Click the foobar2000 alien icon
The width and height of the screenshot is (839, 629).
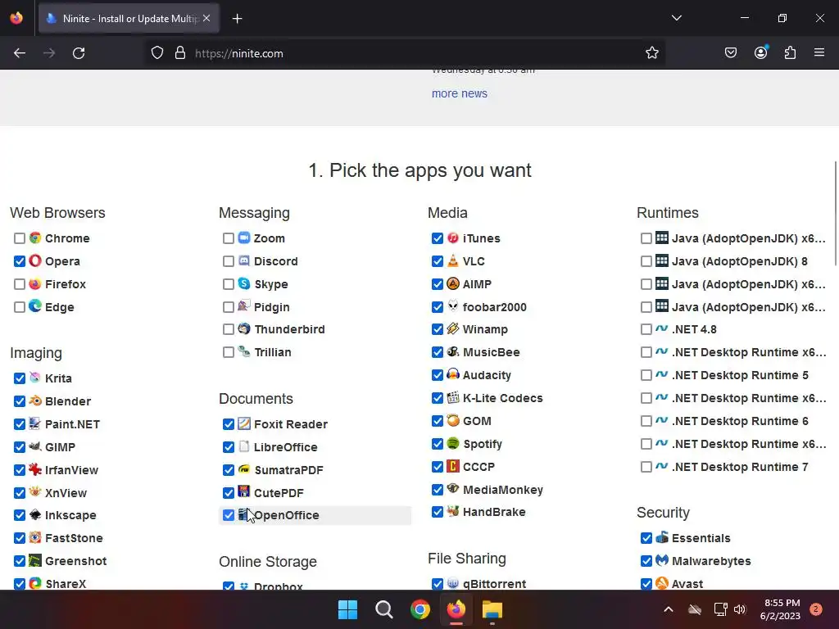pos(453,306)
